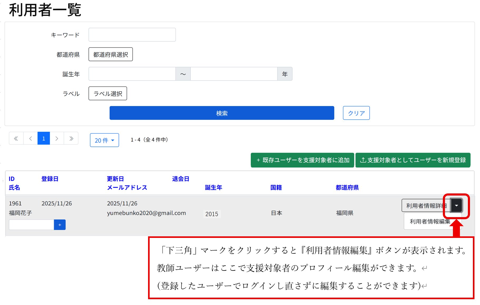Jump to last page with double-right chevron
The width and height of the screenshot is (480, 305).
pos(71,138)
